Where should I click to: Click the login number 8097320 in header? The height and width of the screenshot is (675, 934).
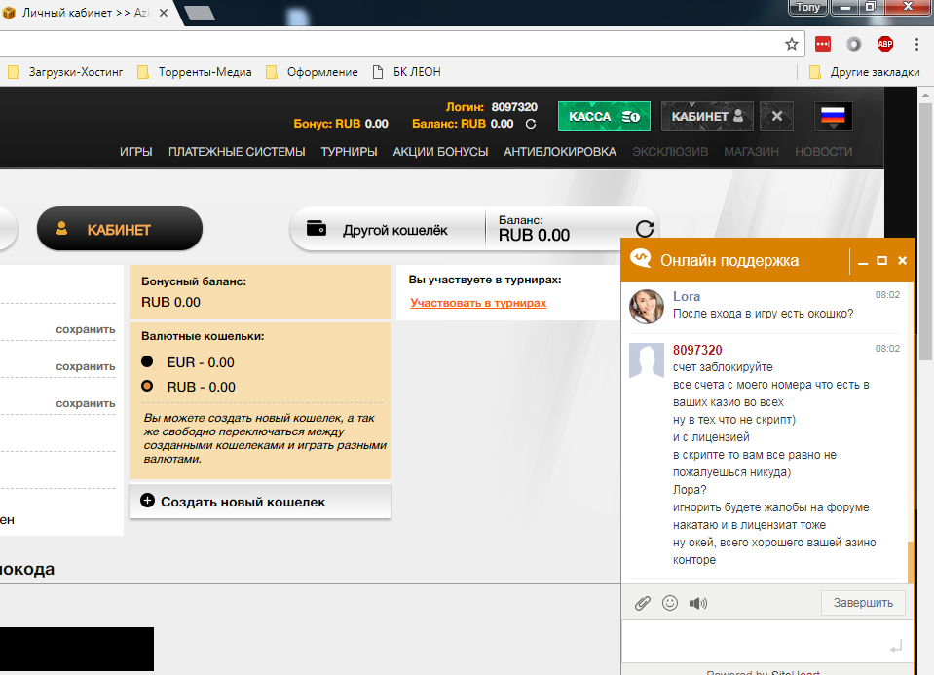click(514, 107)
